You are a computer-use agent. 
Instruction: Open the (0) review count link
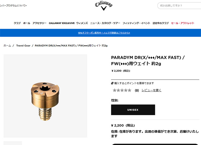tap(137, 90)
